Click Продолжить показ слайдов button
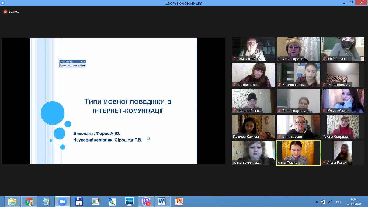Image resolution: width=368 pixels, height=207 pixels. coord(72,65)
